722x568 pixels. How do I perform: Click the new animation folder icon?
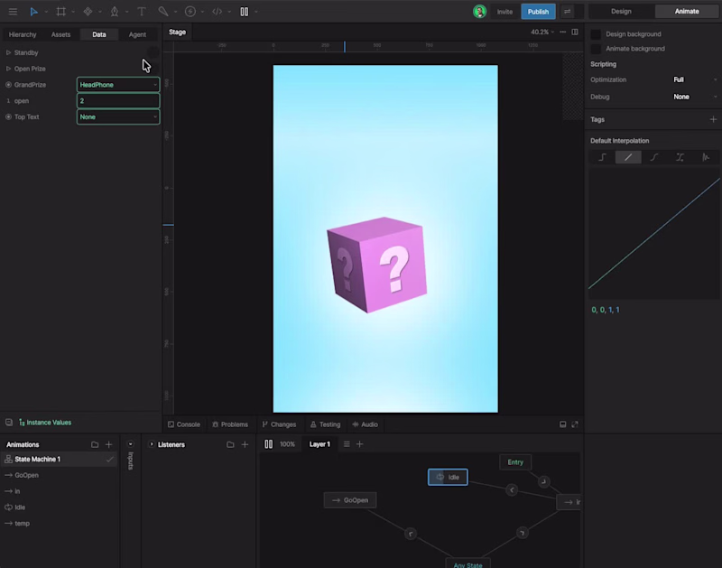tap(94, 443)
